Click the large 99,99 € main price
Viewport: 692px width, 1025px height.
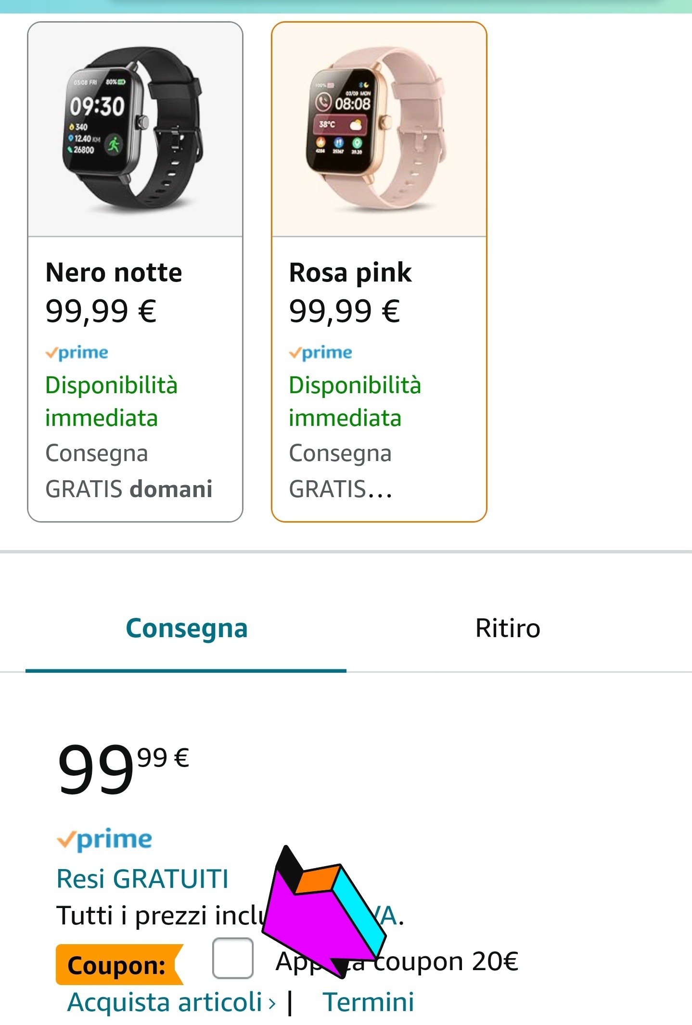point(123,768)
